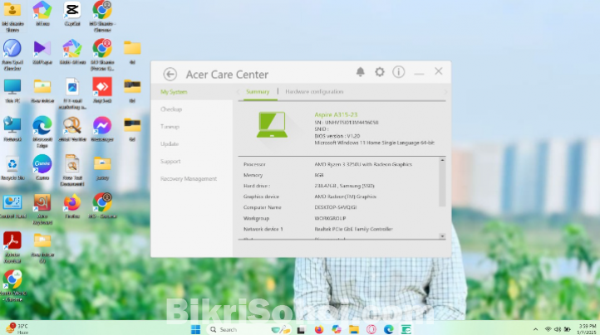Open the weather widget on the taskbar

click(x=17, y=329)
